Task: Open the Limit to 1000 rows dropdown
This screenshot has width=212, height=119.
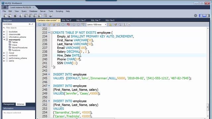Action: click(x=96, y=24)
